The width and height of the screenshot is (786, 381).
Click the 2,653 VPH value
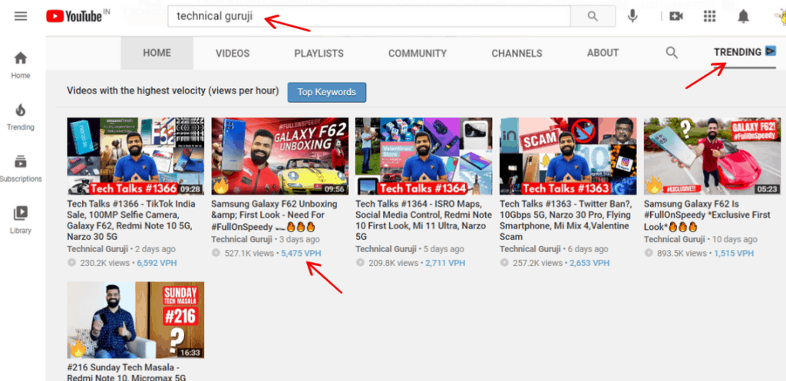[589, 263]
